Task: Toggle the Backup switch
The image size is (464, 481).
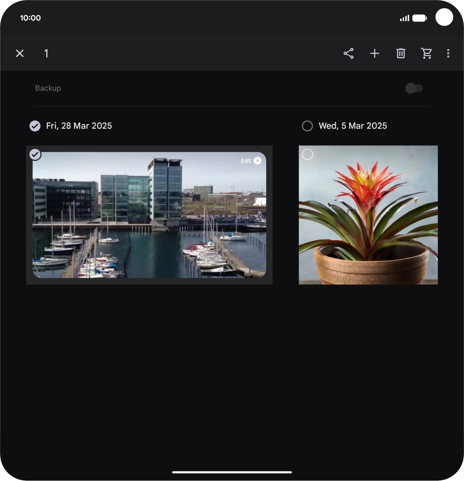Action: 414,88
